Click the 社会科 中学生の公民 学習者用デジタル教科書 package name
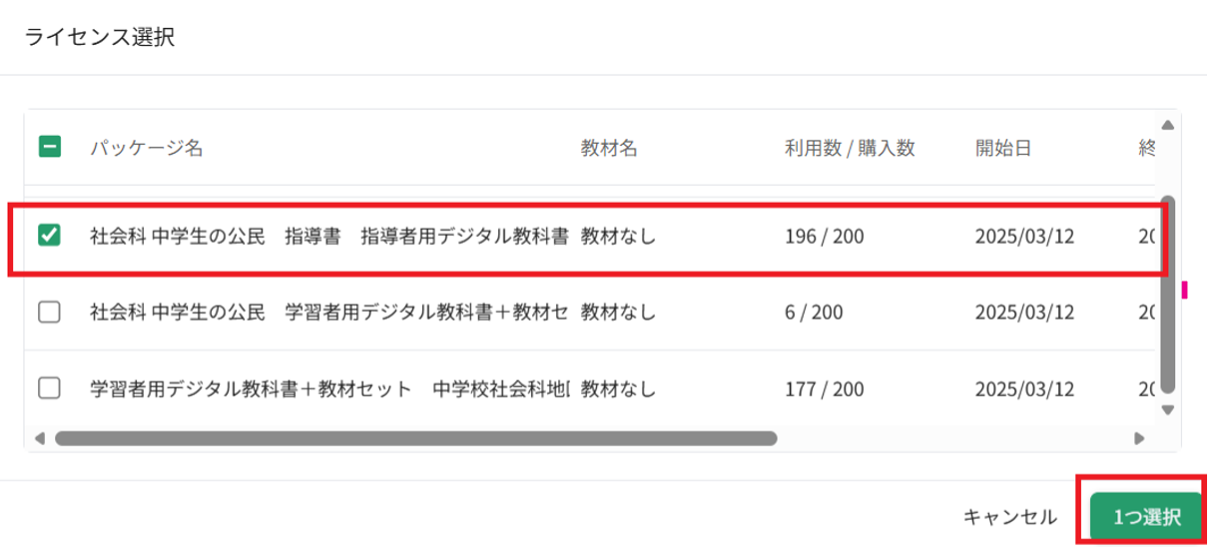The height and width of the screenshot is (557, 1229). click(328, 312)
